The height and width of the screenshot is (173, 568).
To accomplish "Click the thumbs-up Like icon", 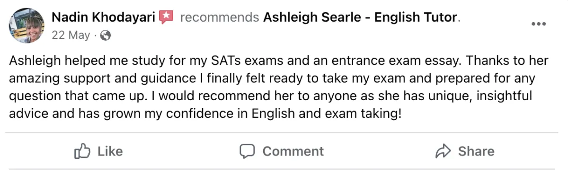I will [x=83, y=151].
